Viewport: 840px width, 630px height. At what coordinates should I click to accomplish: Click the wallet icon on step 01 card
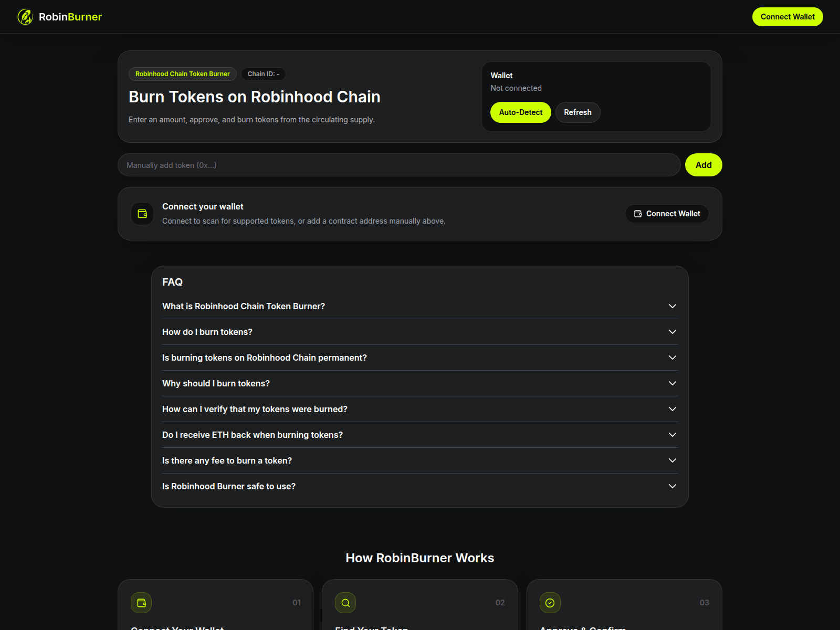141,603
